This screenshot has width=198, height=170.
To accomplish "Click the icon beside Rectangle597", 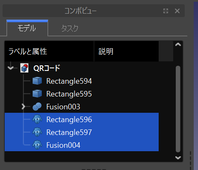I will (37, 132).
